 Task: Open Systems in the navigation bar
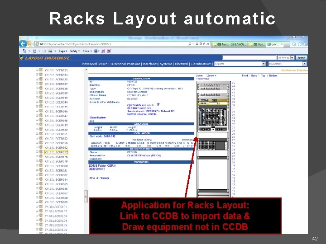tap(166, 64)
